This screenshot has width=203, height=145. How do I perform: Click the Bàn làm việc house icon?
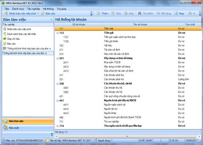tap(6, 121)
